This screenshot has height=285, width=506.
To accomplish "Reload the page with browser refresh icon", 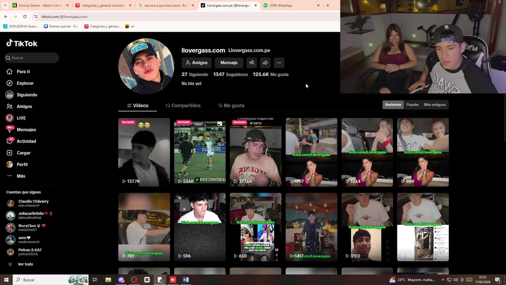I will coord(25,17).
